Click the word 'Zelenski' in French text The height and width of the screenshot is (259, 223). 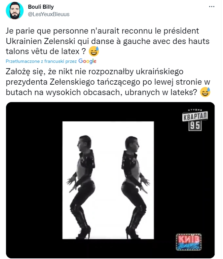tap(60, 41)
